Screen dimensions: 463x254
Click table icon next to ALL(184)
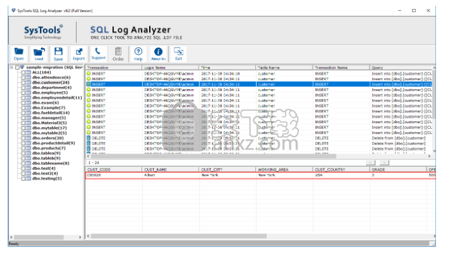[28, 72]
